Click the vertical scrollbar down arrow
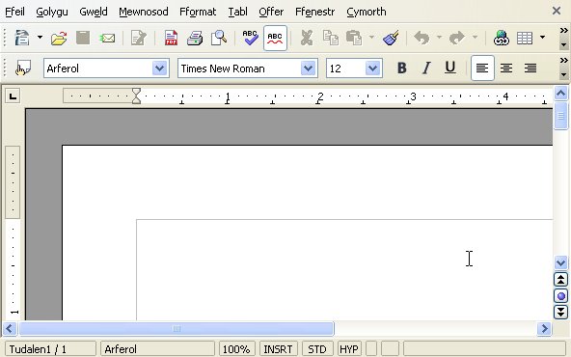The image size is (571, 357). [x=560, y=262]
